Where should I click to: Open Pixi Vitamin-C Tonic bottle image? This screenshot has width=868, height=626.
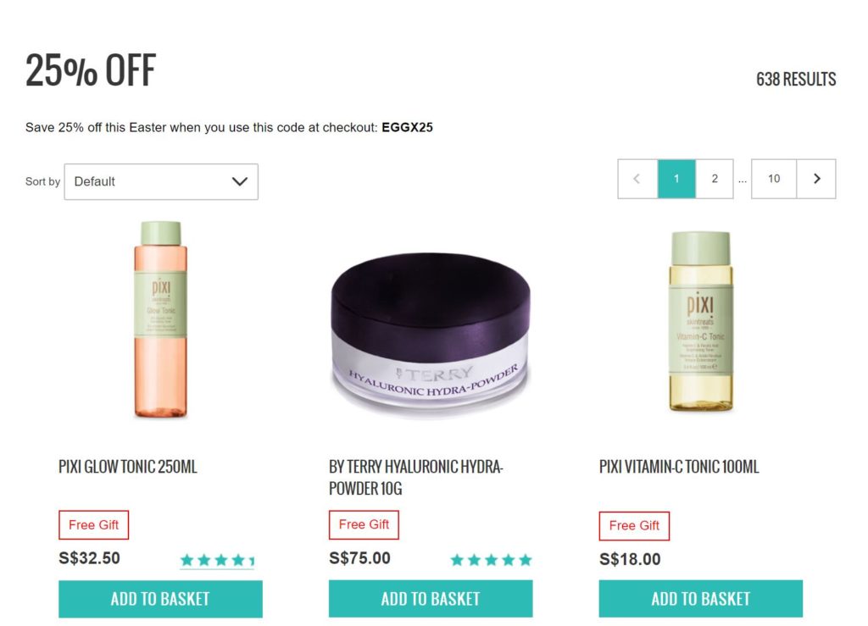(701, 321)
